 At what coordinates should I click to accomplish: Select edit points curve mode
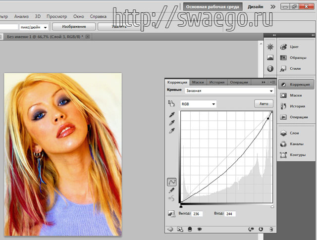tap(172, 182)
